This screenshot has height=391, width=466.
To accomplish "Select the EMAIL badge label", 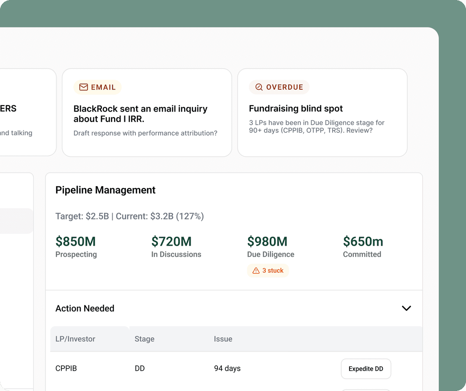I will pyautogui.click(x=103, y=87).
